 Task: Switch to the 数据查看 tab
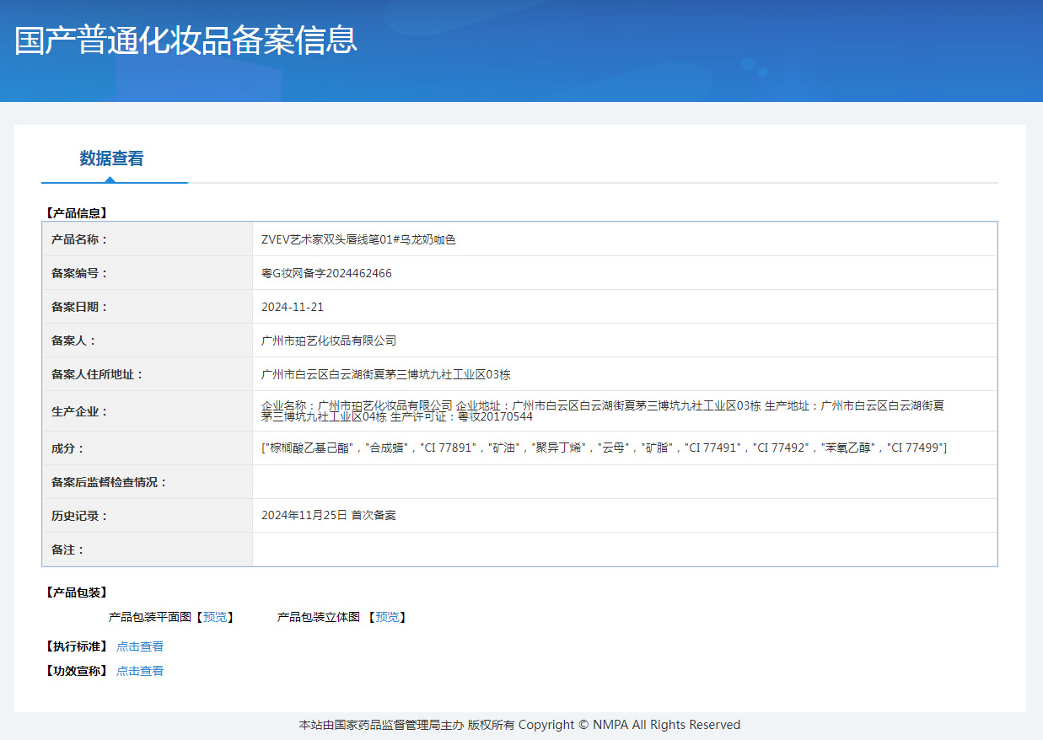[111, 158]
